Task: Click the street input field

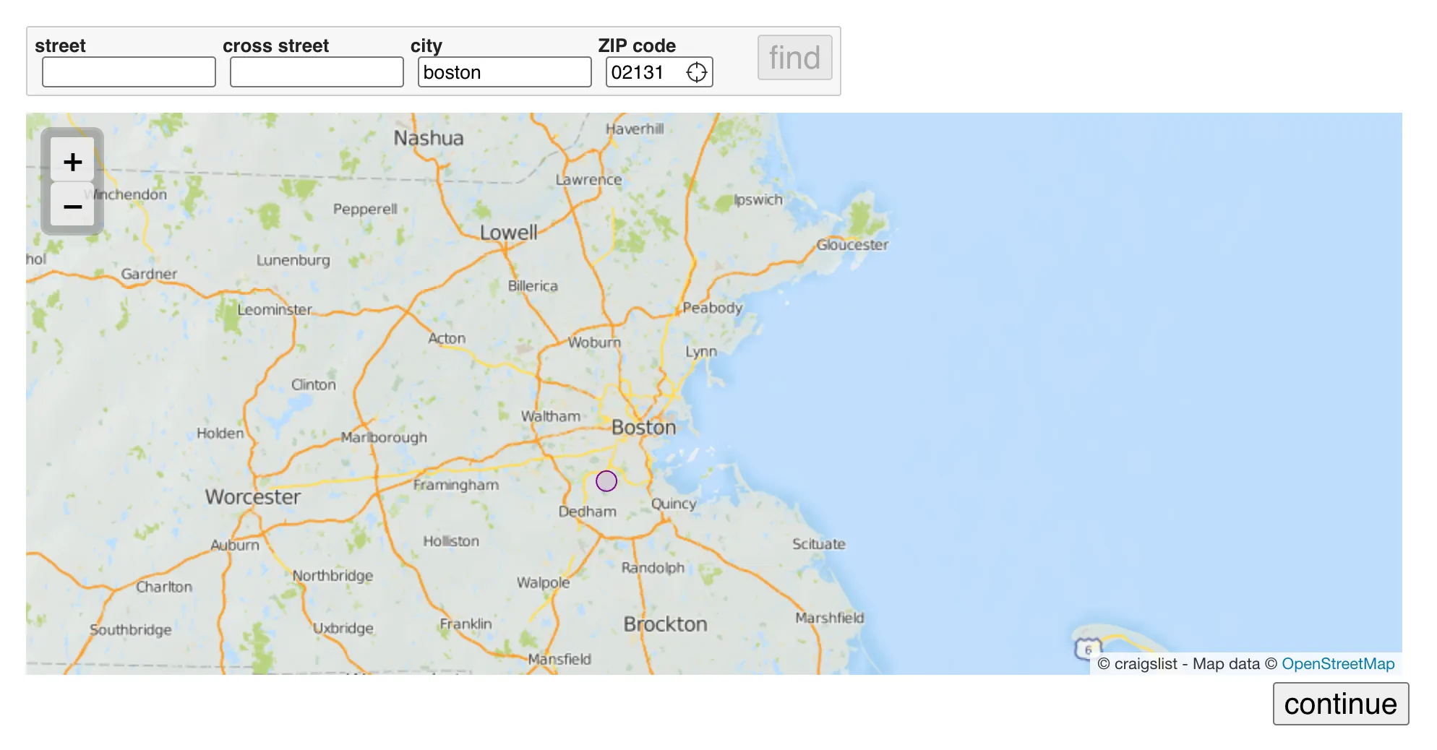Action: click(x=129, y=72)
